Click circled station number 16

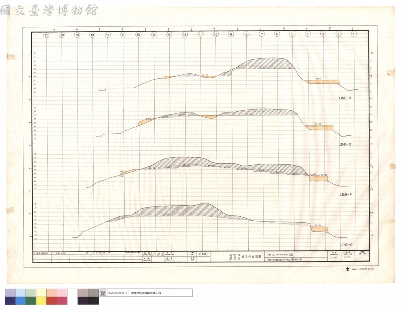tap(123, 35)
